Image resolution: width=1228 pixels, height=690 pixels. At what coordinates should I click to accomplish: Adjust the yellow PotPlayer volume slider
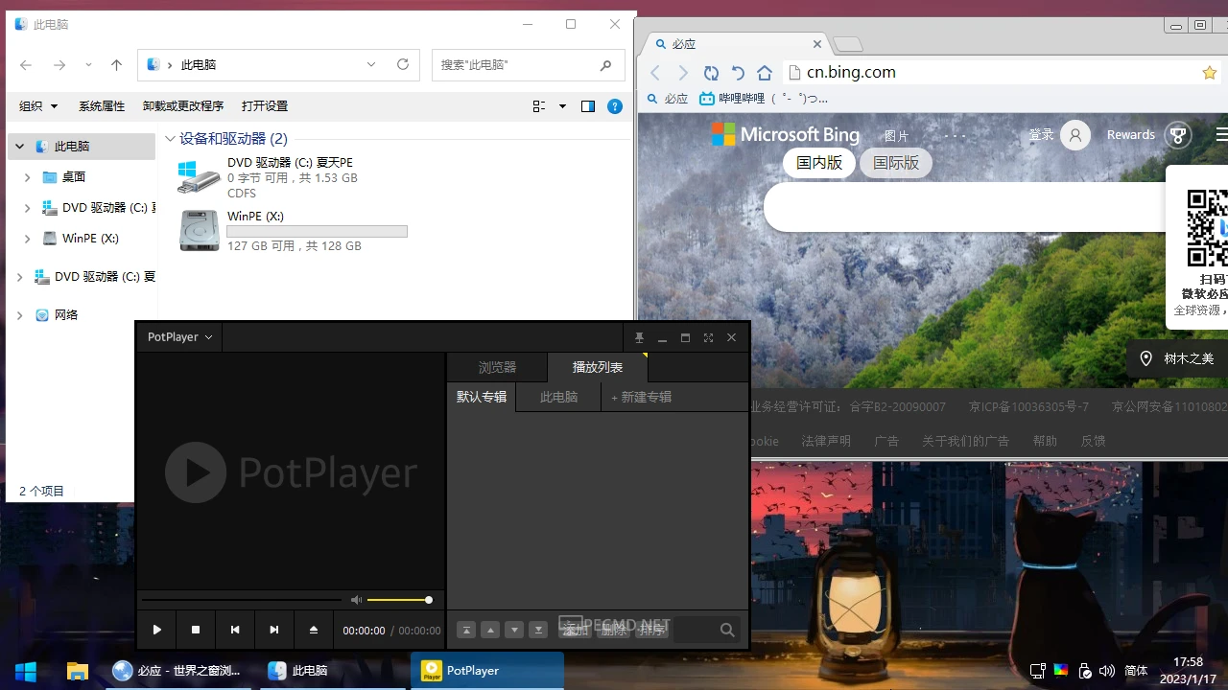click(399, 600)
